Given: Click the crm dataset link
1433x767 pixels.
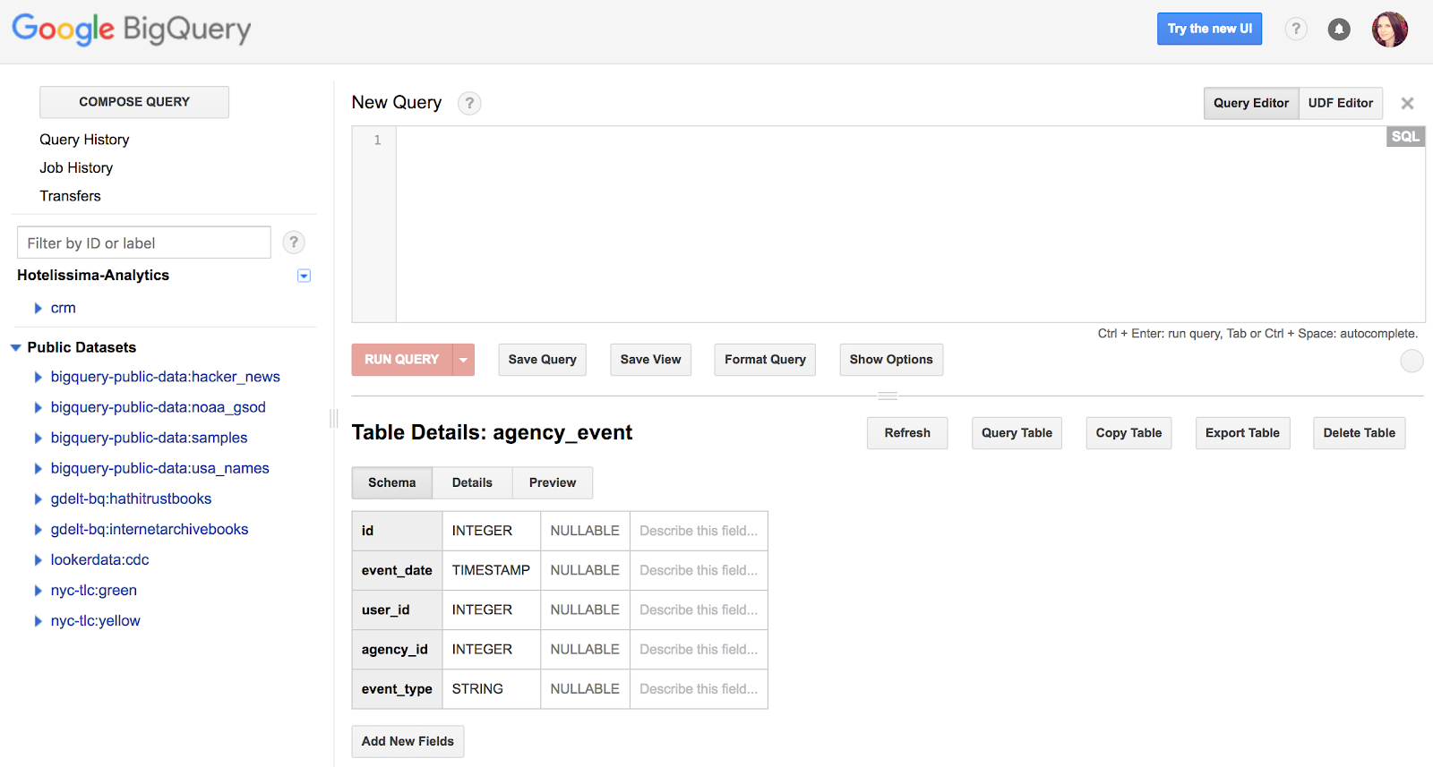Looking at the screenshot, I should point(63,308).
